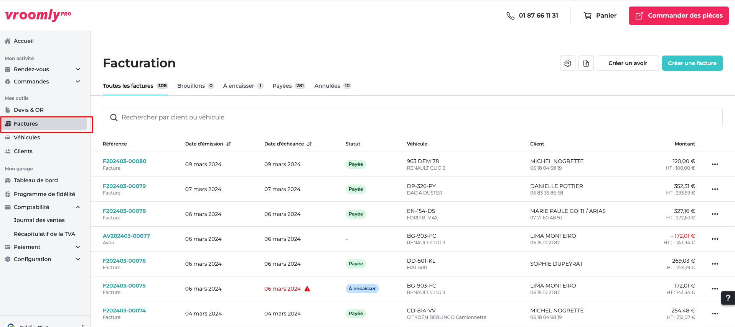Click the search magnifier icon
735x327 pixels.
(114, 118)
